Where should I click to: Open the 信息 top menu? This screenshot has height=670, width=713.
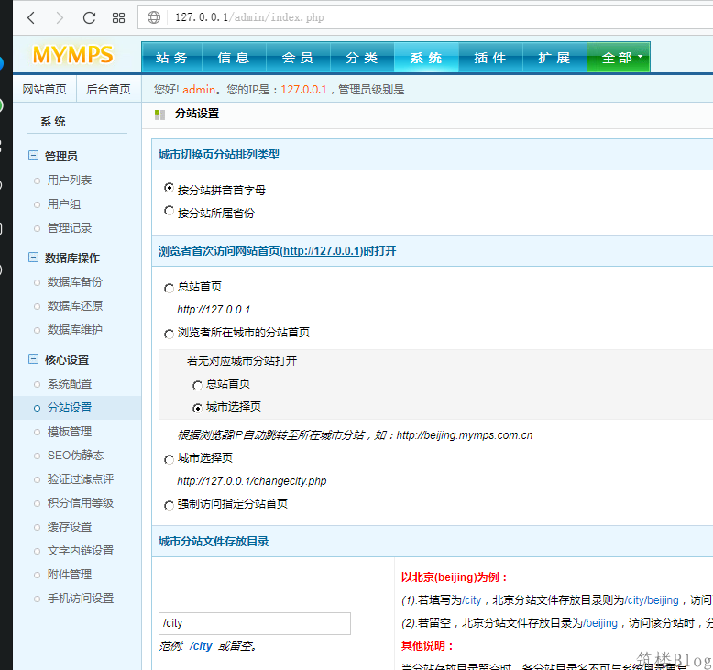(234, 58)
